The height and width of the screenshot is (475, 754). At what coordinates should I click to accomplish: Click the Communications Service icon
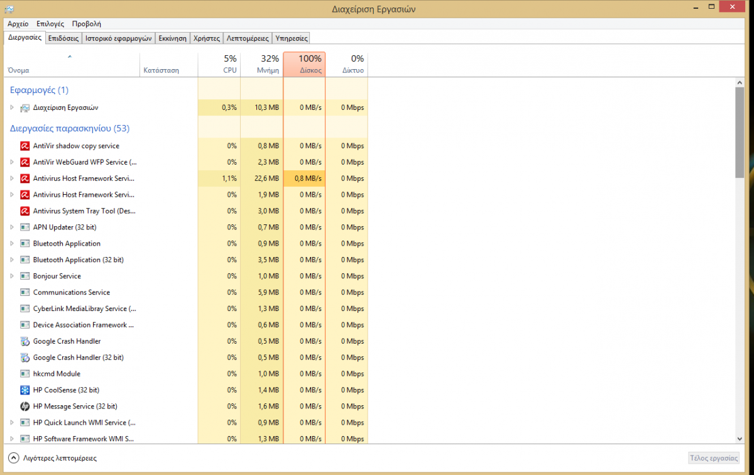pos(25,292)
